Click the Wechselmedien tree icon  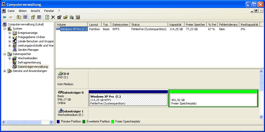click(x=15, y=58)
